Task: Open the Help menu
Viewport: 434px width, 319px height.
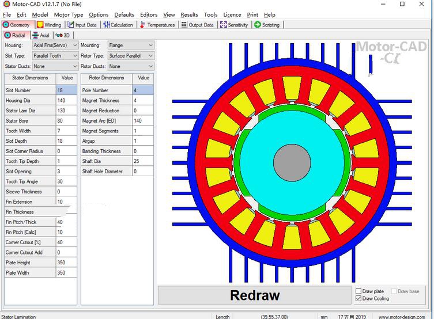Action: pyautogui.click(x=269, y=14)
